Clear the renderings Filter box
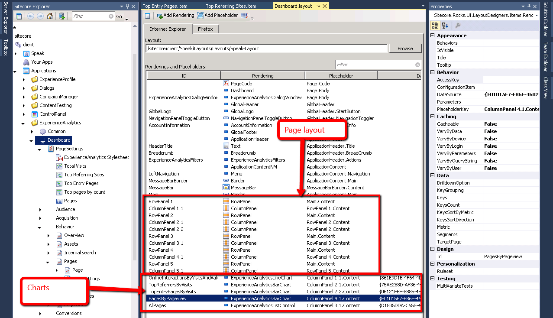 click(x=417, y=65)
